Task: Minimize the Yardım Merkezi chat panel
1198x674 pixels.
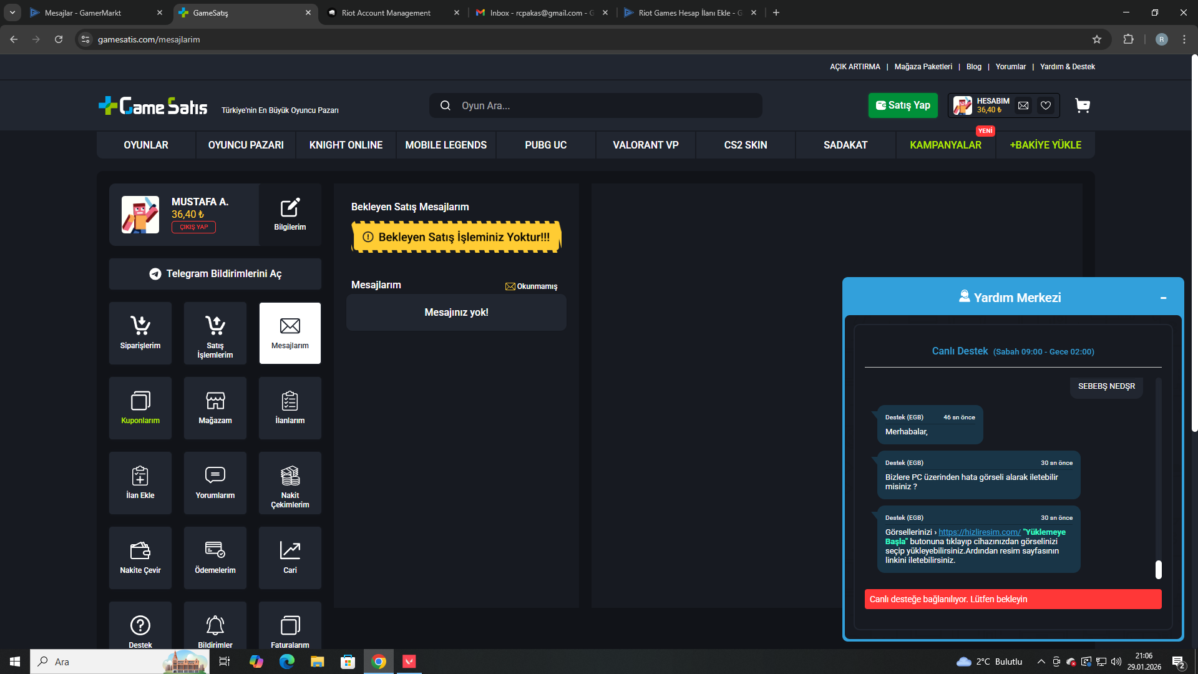Action: point(1163,298)
